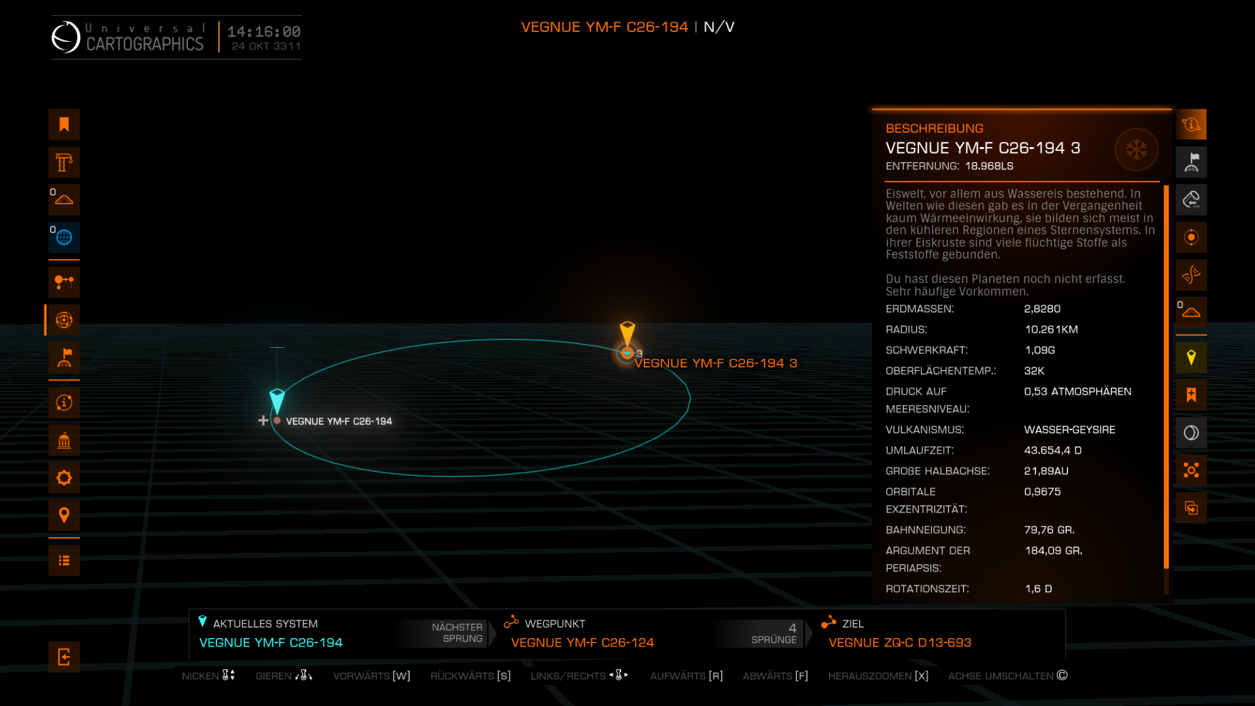
Task: Switch to the planet description info tab
Action: coord(1191,124)
